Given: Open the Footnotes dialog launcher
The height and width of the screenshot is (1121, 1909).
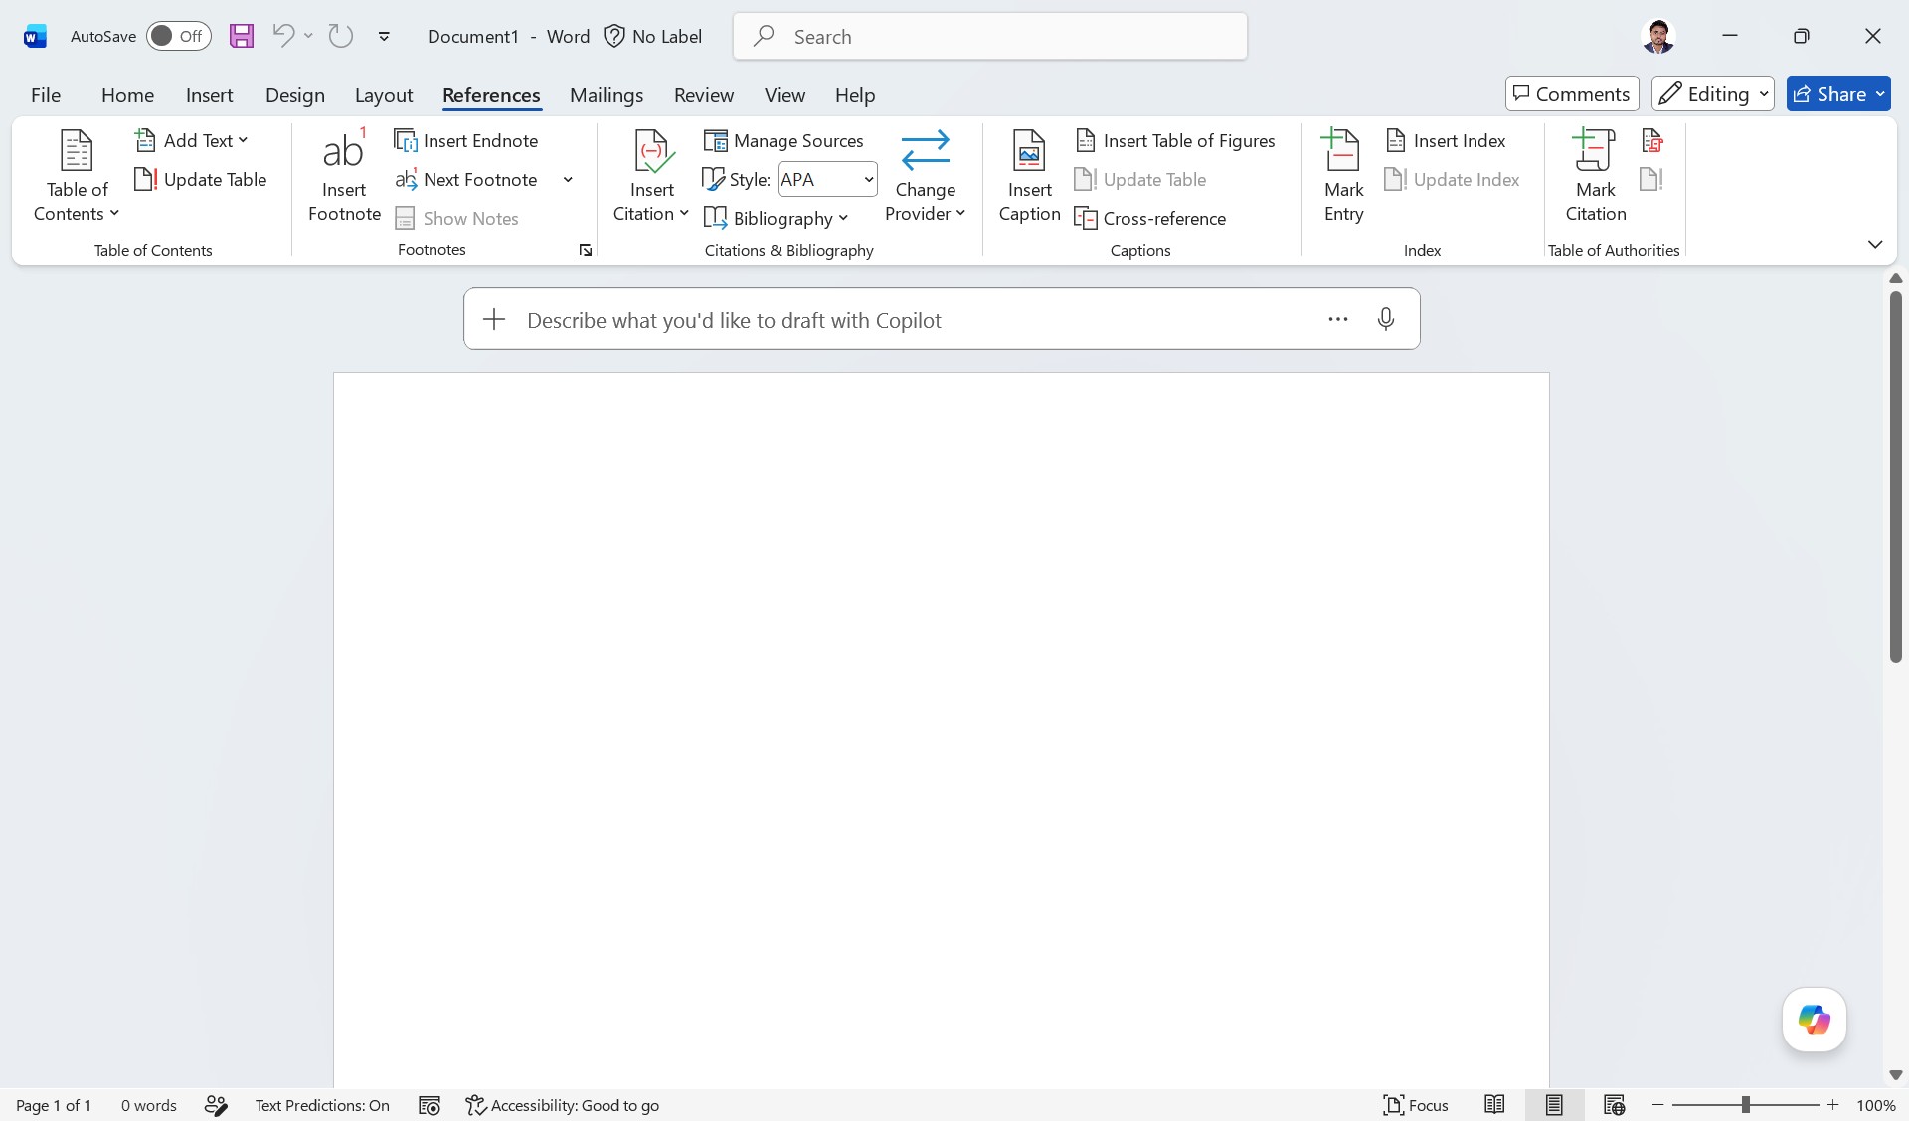Looking at the screenshot, I should 586,250.
